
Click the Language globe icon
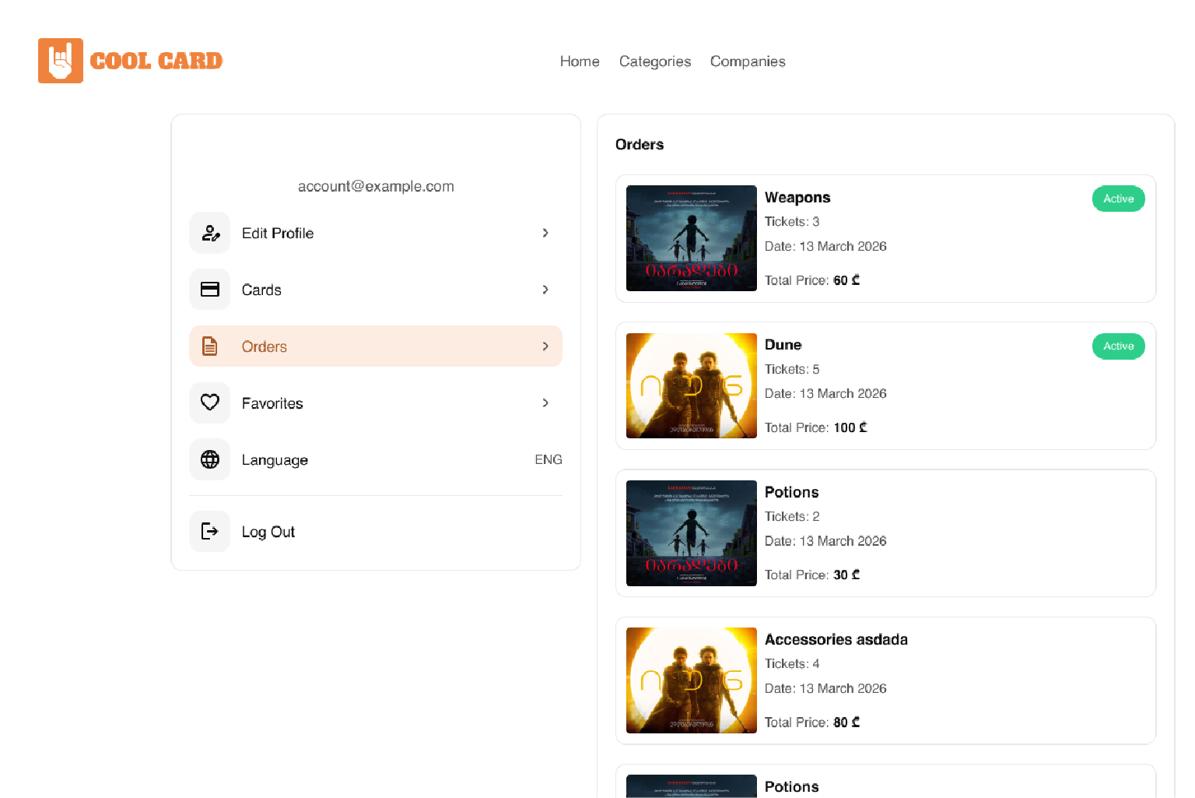[x=210, y=459]
